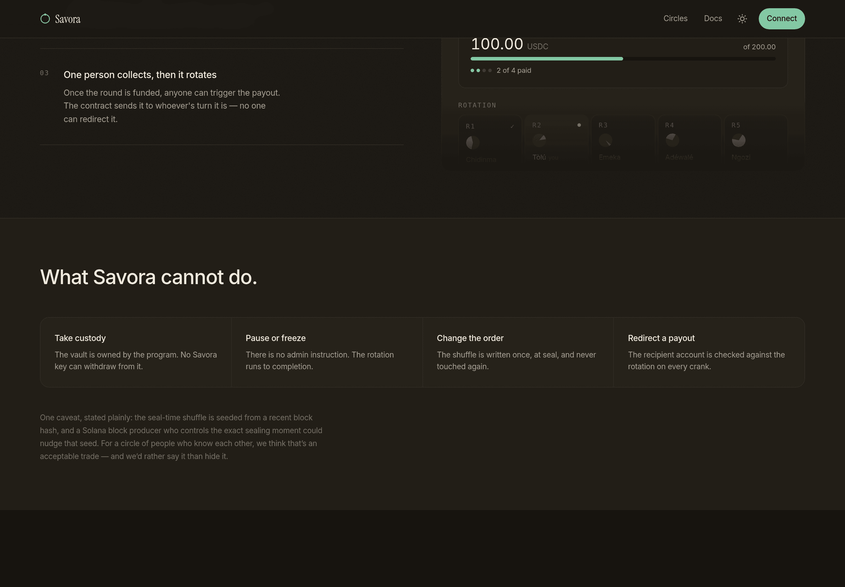Viewport: 845px width, 587px height.
Task: Click Tolu's avatar icon in R2
Action: [539, 140]
